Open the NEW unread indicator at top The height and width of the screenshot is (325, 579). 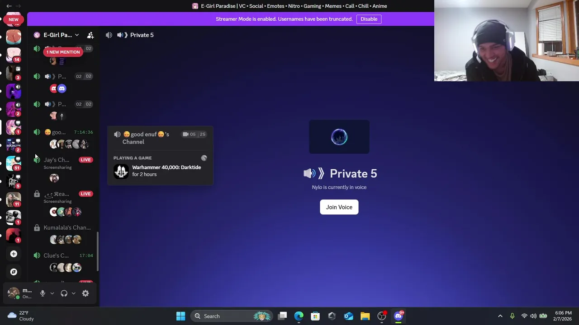pos(14,19)
